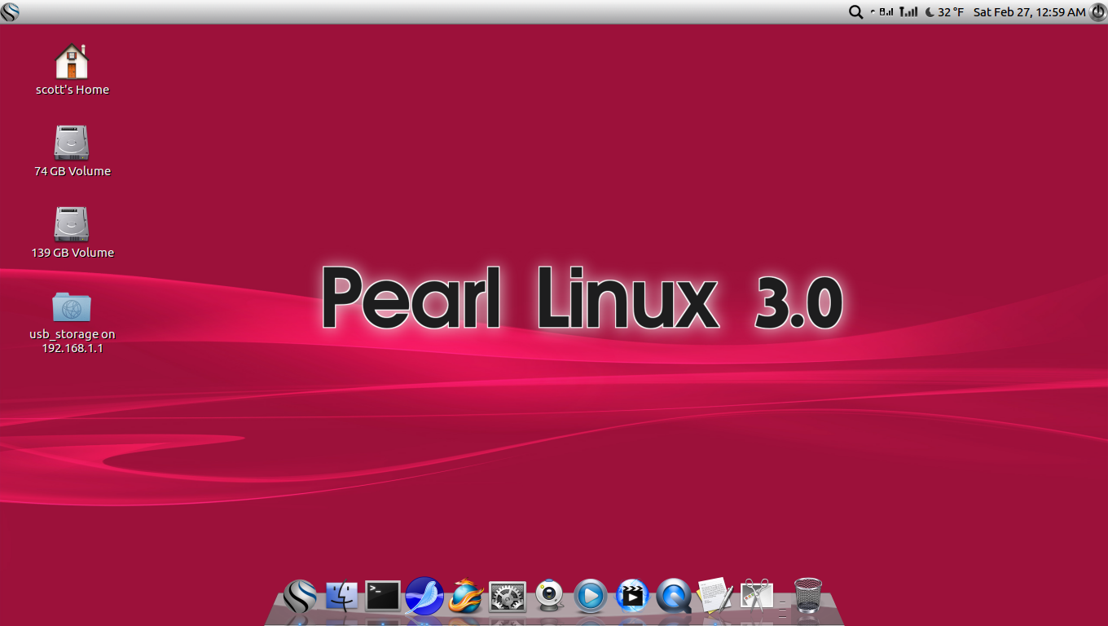Click the 32 °F weather indicator

pyautogui.click(x=944, y=11)
